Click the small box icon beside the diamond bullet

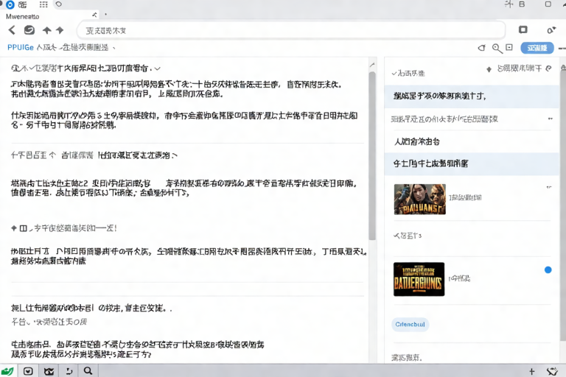[x=23, y=228]
